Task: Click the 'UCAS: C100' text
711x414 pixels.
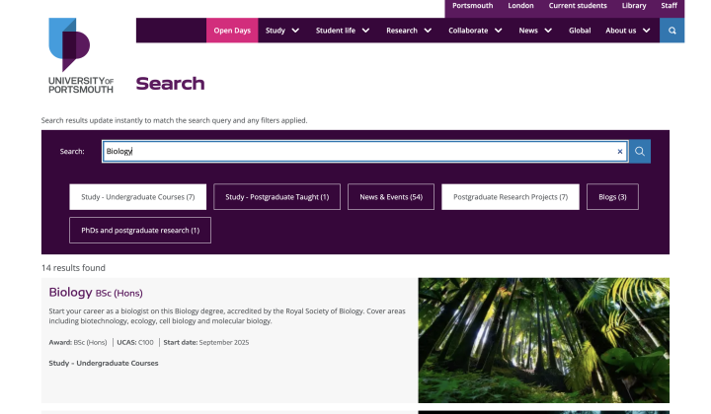Action: [135, 342]
